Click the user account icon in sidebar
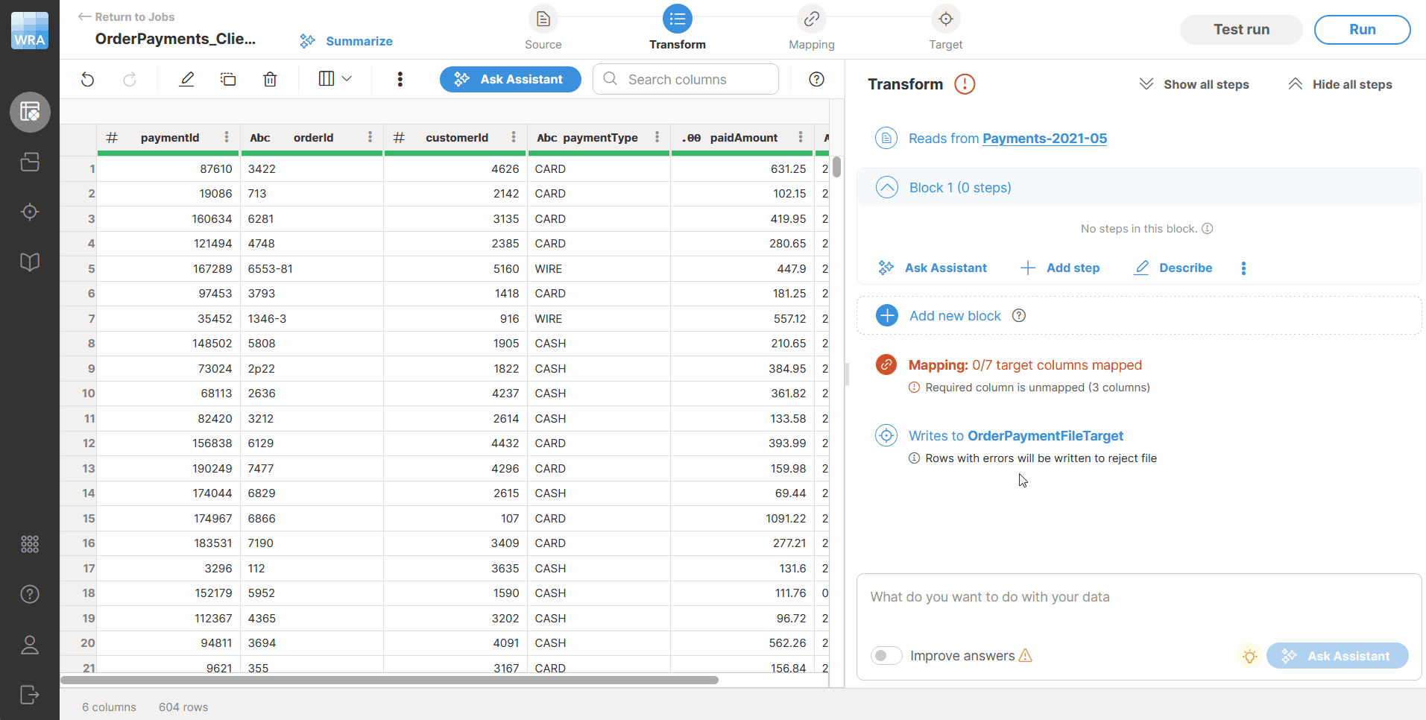 (30, 645)
